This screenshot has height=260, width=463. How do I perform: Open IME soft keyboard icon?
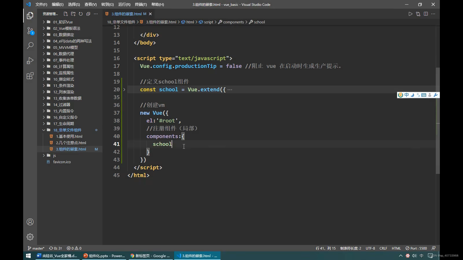tap(424, 95)
